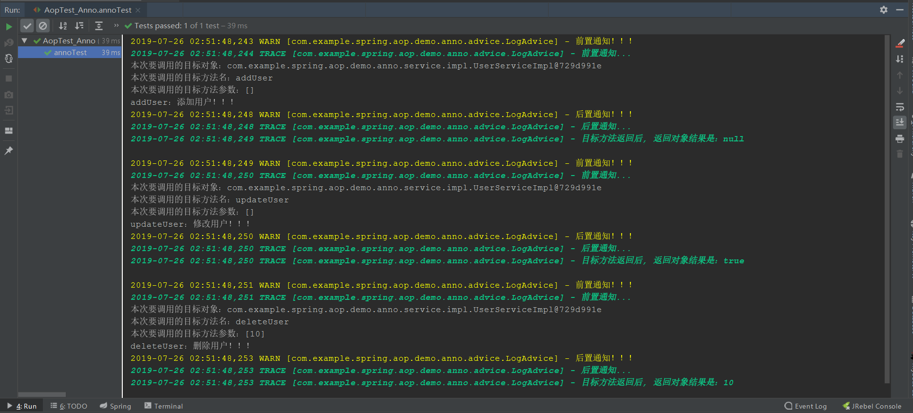913x413 pixels.
Task: Click the dump threads camera icon
Action: 9,95
